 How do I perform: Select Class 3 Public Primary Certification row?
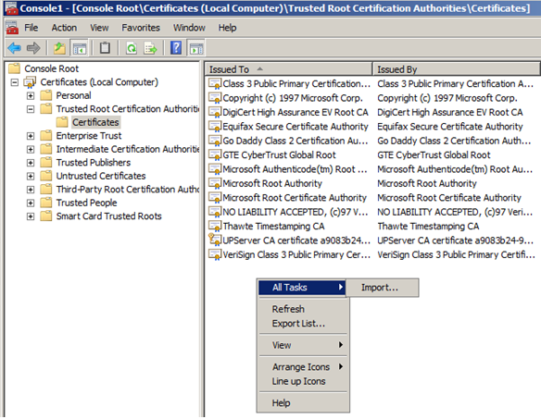(x=296, y=84)
